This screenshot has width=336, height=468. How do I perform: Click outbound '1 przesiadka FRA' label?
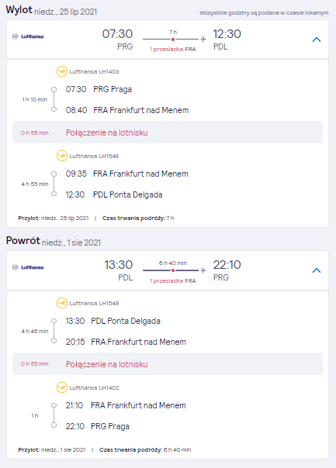pyautogui.click(x=173, y=50)
